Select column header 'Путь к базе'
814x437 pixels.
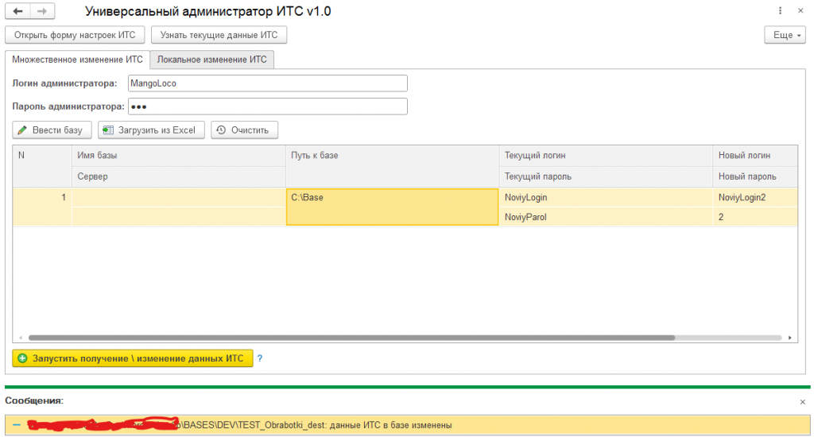tap(392, 166)
